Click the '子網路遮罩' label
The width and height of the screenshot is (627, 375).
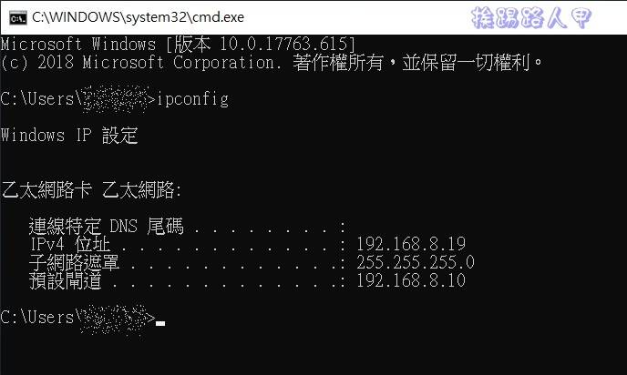point(74,263)
